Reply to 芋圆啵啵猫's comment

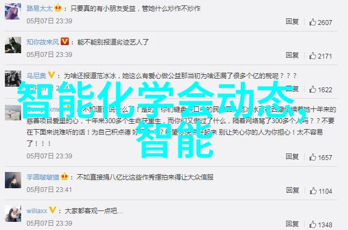(x=293, y=190)
